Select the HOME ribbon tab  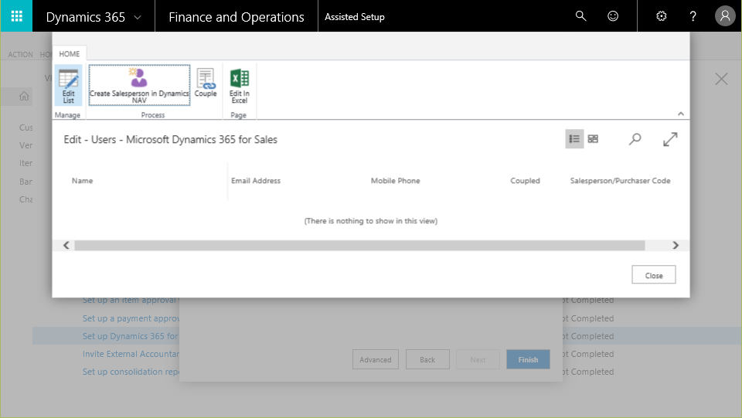click(x=69, y=54)
